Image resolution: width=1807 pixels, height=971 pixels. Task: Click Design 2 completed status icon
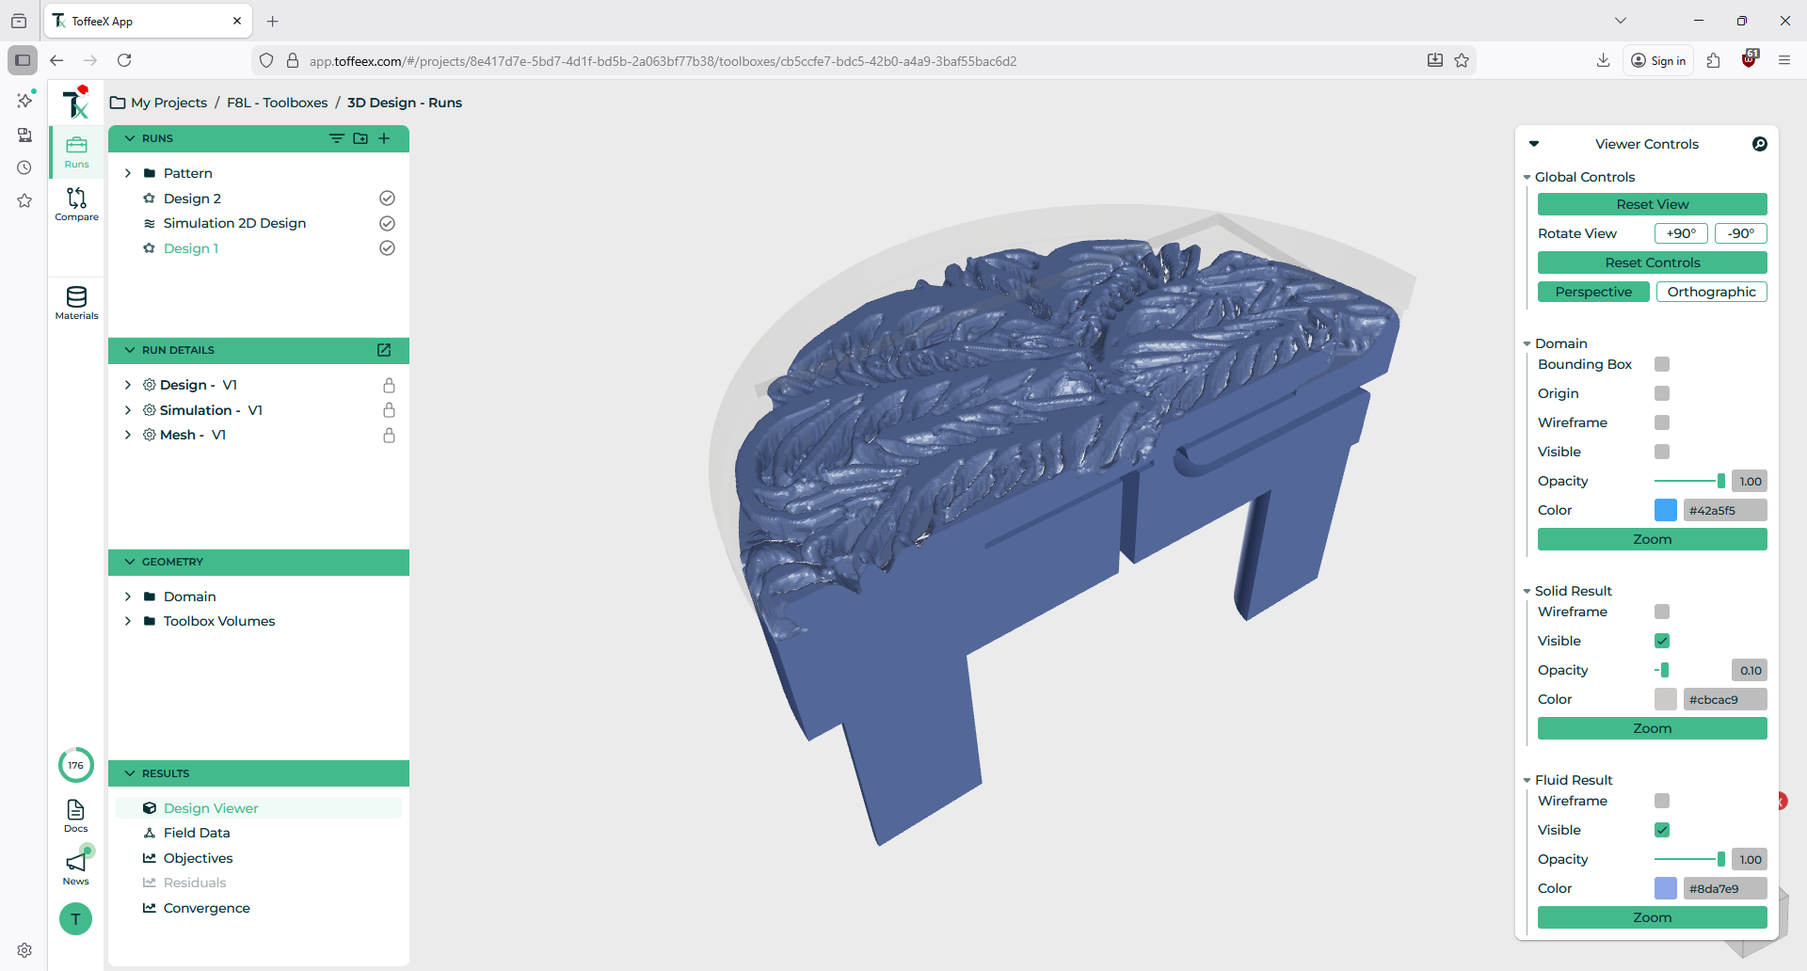pyautogui.click(x=387, y=199)
